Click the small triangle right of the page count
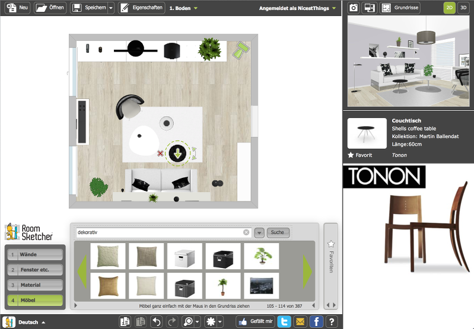474x329 pixels. tap(313, 305)
